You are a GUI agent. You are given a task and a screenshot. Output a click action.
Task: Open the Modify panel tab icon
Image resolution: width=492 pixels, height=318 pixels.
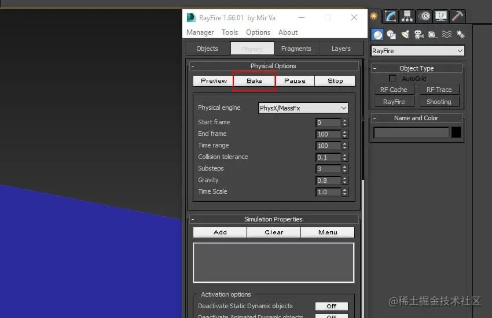[x=390, y=16]
